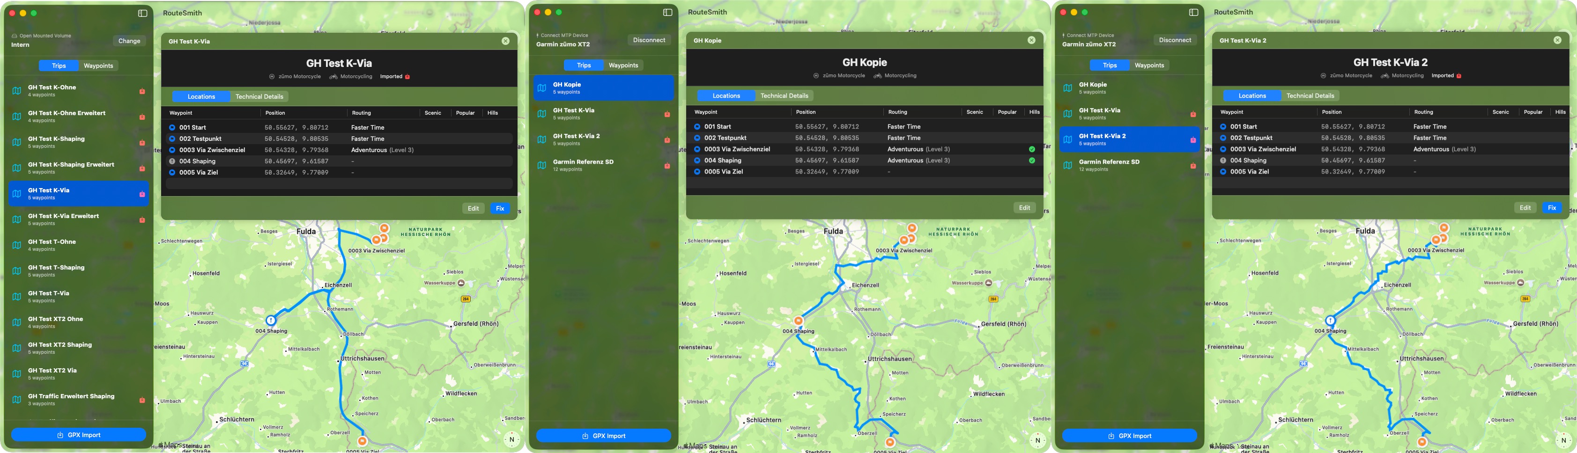Image resolution: width=1577 pixels, height=453 pixels.
Task: Toggle the sidebar in the middle GH Kopie window
Action: coord(667,12)
